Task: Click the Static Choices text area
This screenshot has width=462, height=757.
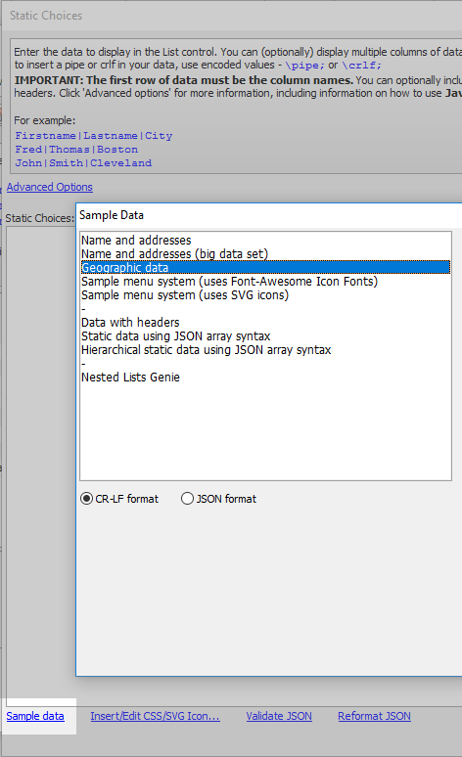Action: 41,464
